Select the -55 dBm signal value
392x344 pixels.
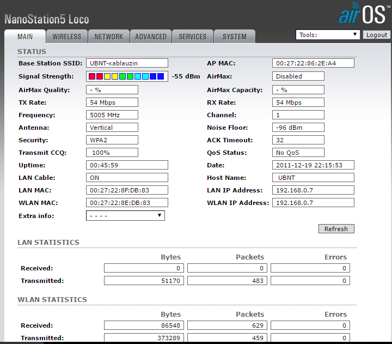click(x=186, y=76)
